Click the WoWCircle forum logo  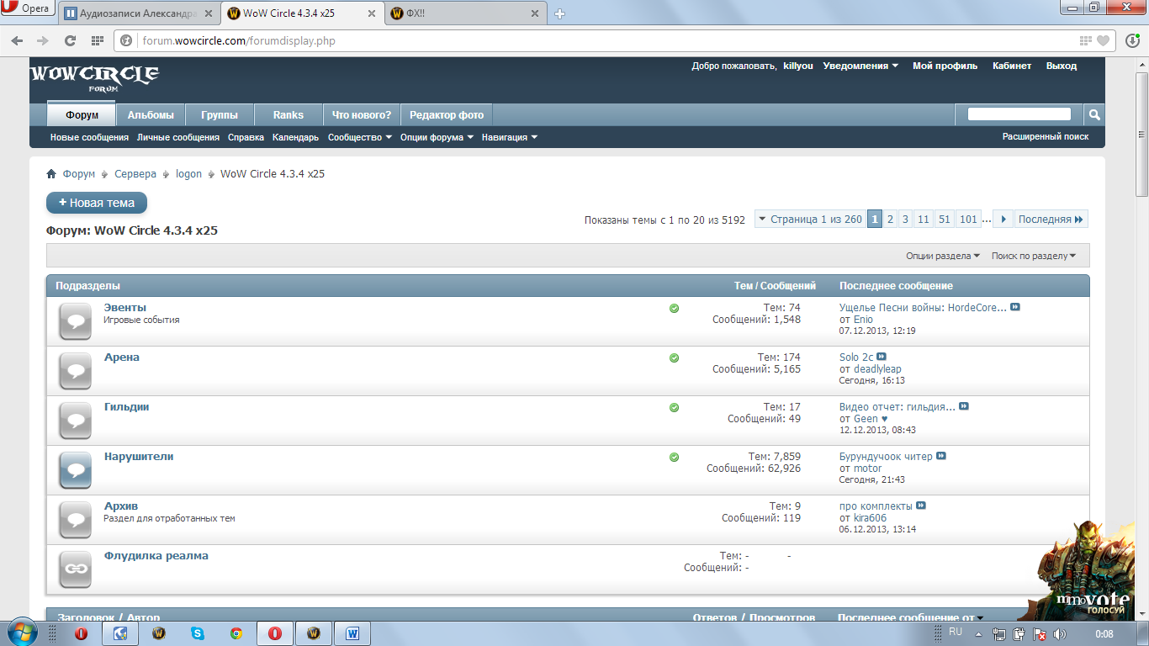[94, 78]
